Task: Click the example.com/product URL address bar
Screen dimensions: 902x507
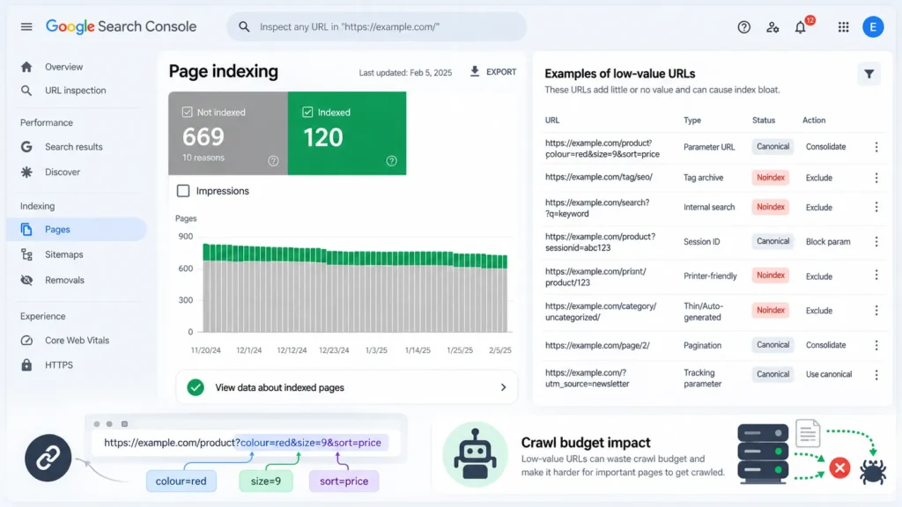Action: tap(247, 443)
